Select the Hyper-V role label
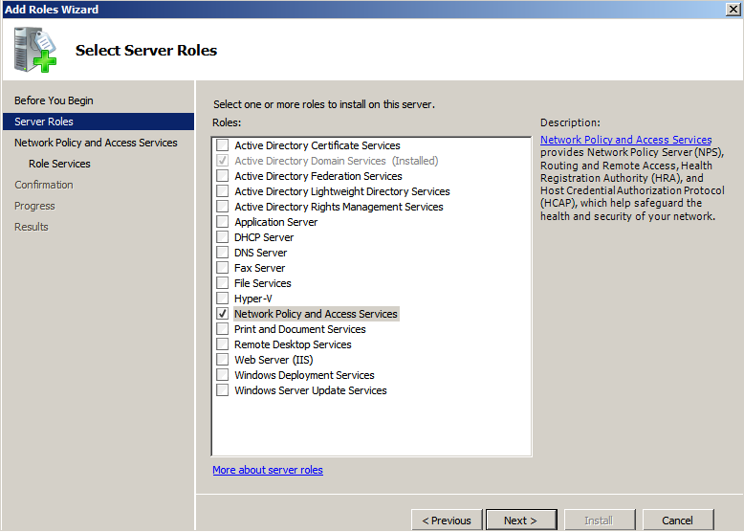744x532 pixels. tap(252, 299)
